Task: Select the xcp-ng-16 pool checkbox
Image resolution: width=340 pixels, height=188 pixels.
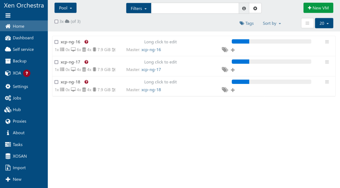Action: (x=56, y=41)
